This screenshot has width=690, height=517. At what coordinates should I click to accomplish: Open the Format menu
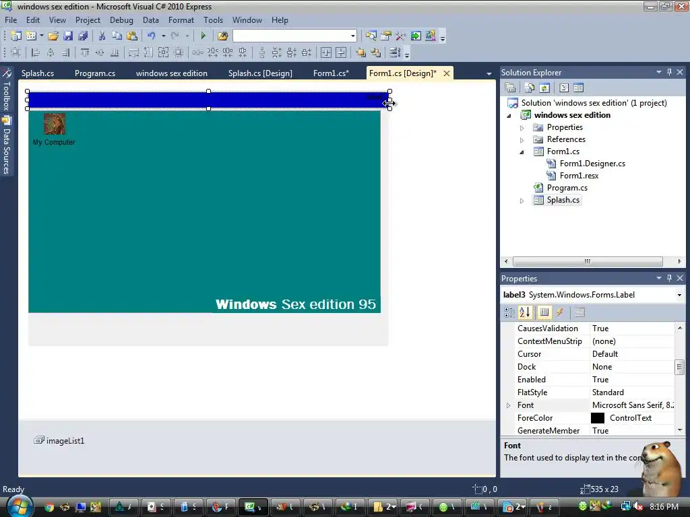pos(181,20)
